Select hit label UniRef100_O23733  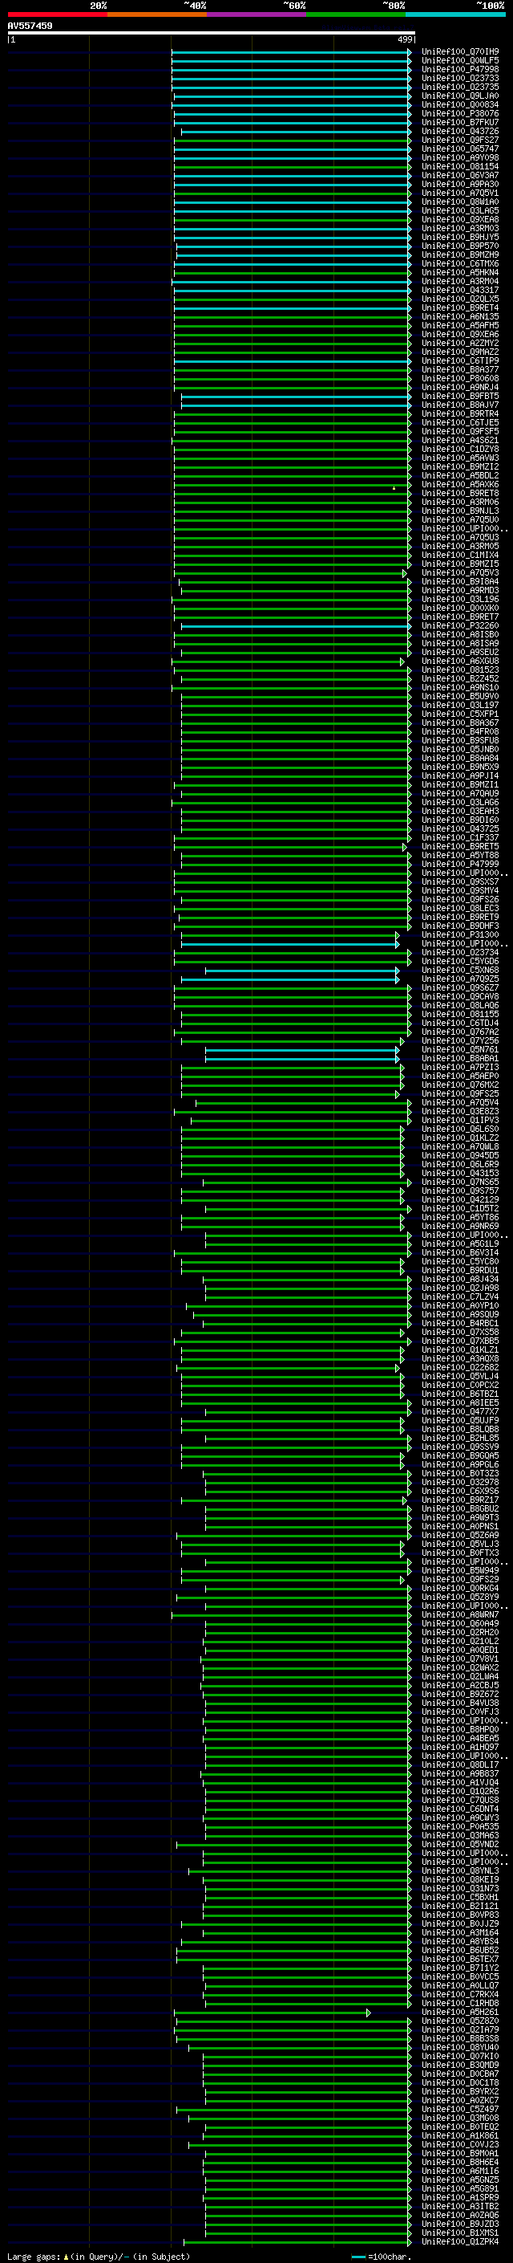(460, 78)
